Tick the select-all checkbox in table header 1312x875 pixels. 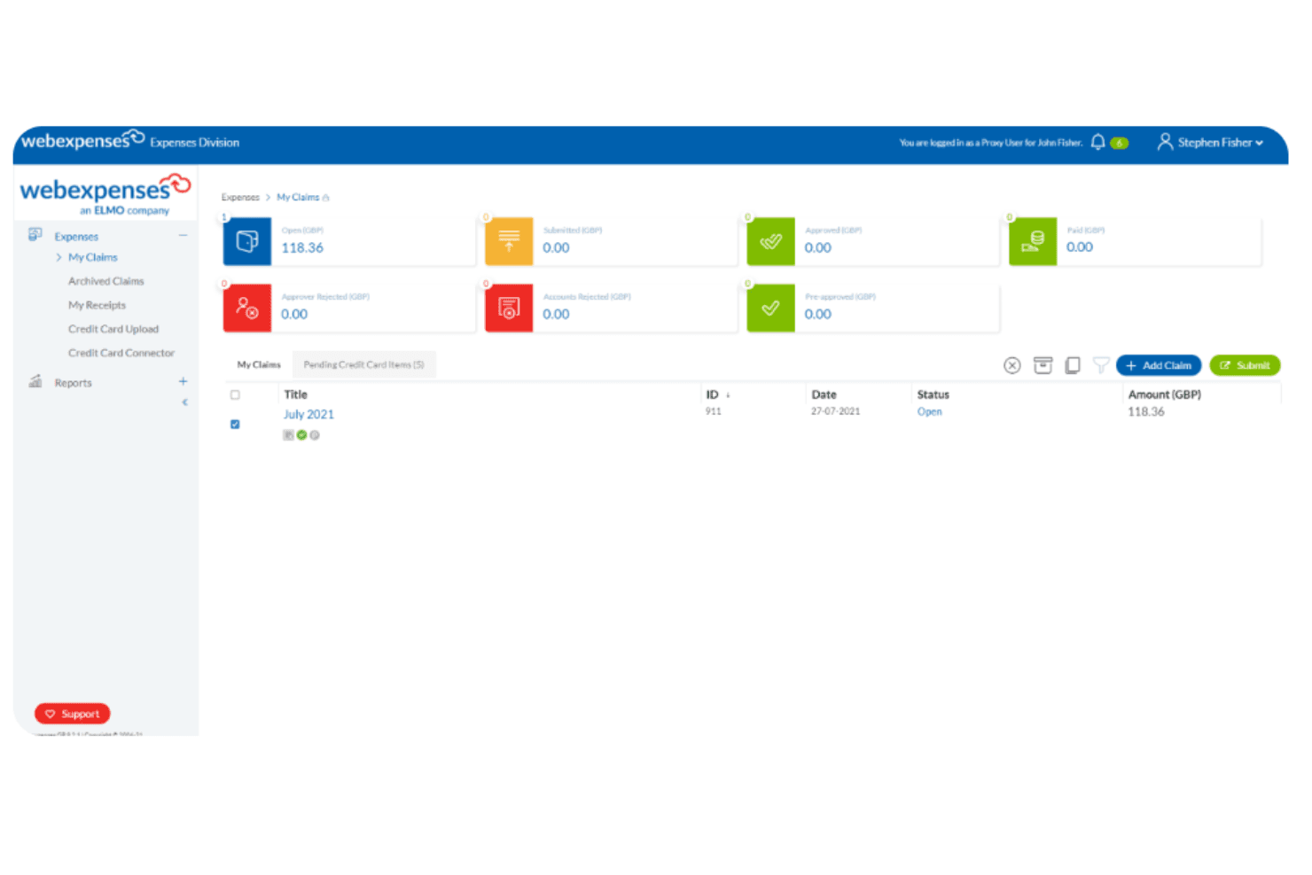235,395
